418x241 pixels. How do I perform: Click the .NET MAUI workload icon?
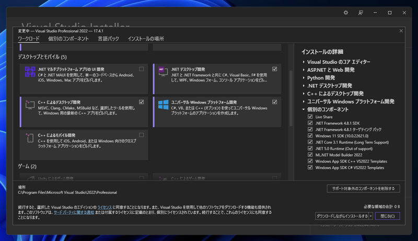click(30, 72)
